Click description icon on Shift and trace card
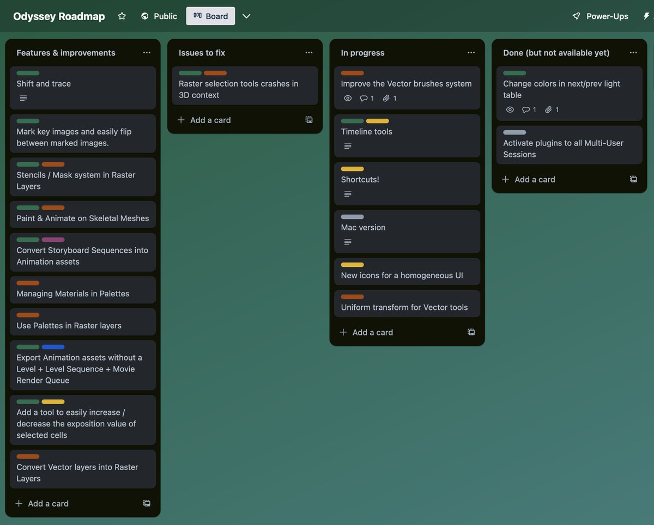Screen dimensions: 654x525 [x=23, y=98]
